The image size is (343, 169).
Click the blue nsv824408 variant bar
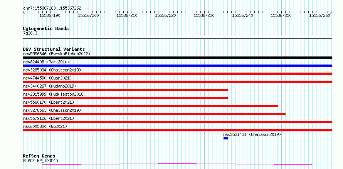(177, 66)
